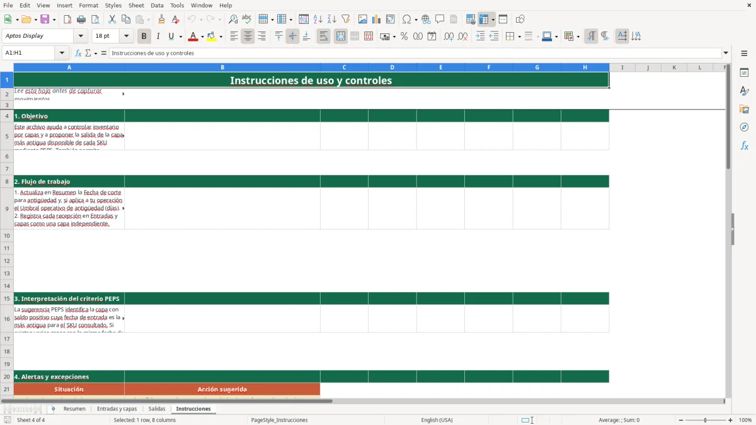Open the Format menu
756x425 pixels.
click(x=89, y=5)
